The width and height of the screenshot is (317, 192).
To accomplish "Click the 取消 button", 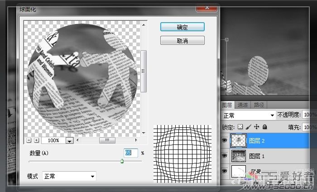I will [x=183, y=41].
